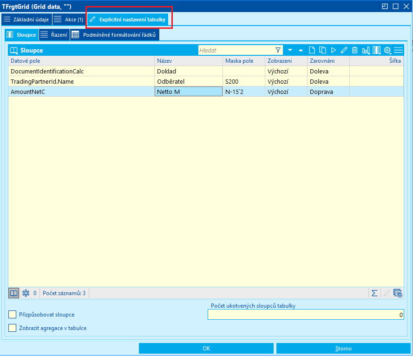Screen dimensions: 413x356
Task: Select Explicitní nastavení tabulky tab
Action: point(128,20)
